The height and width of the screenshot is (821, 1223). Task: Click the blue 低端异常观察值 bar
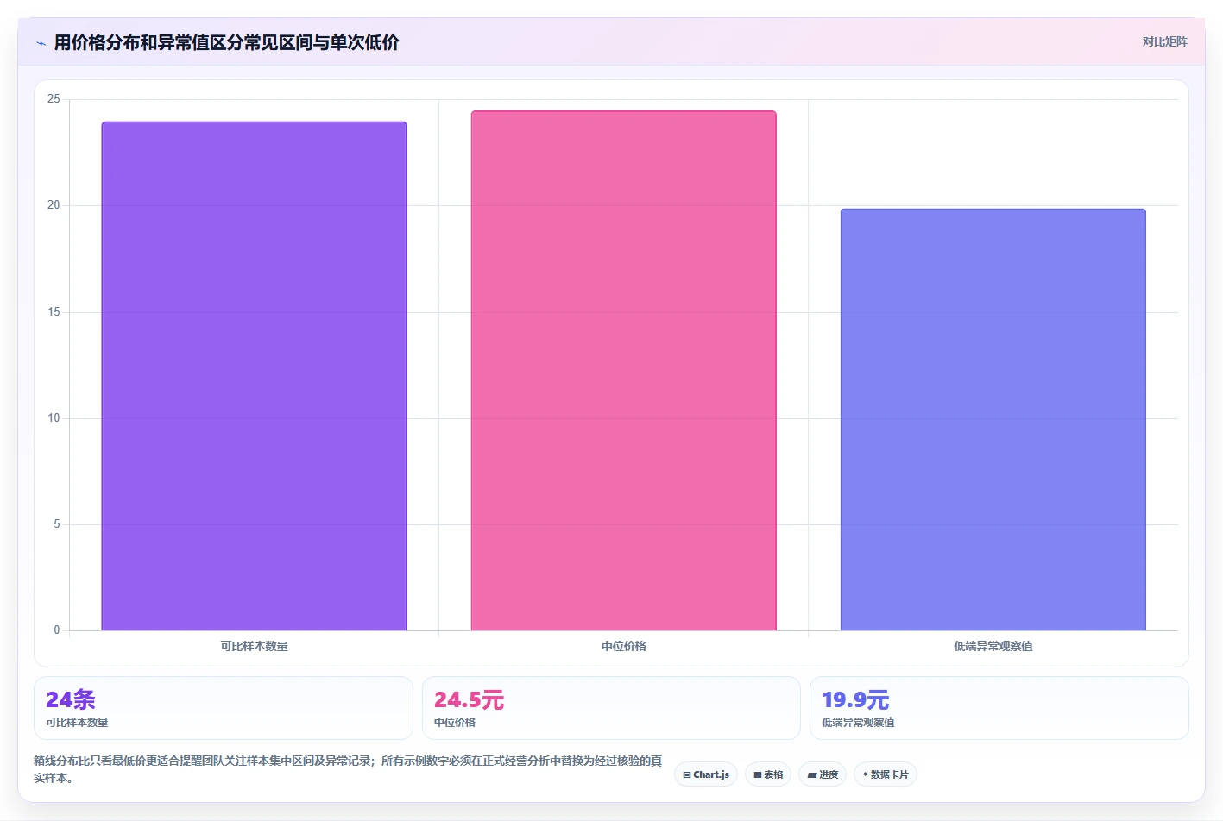[993, 419]
